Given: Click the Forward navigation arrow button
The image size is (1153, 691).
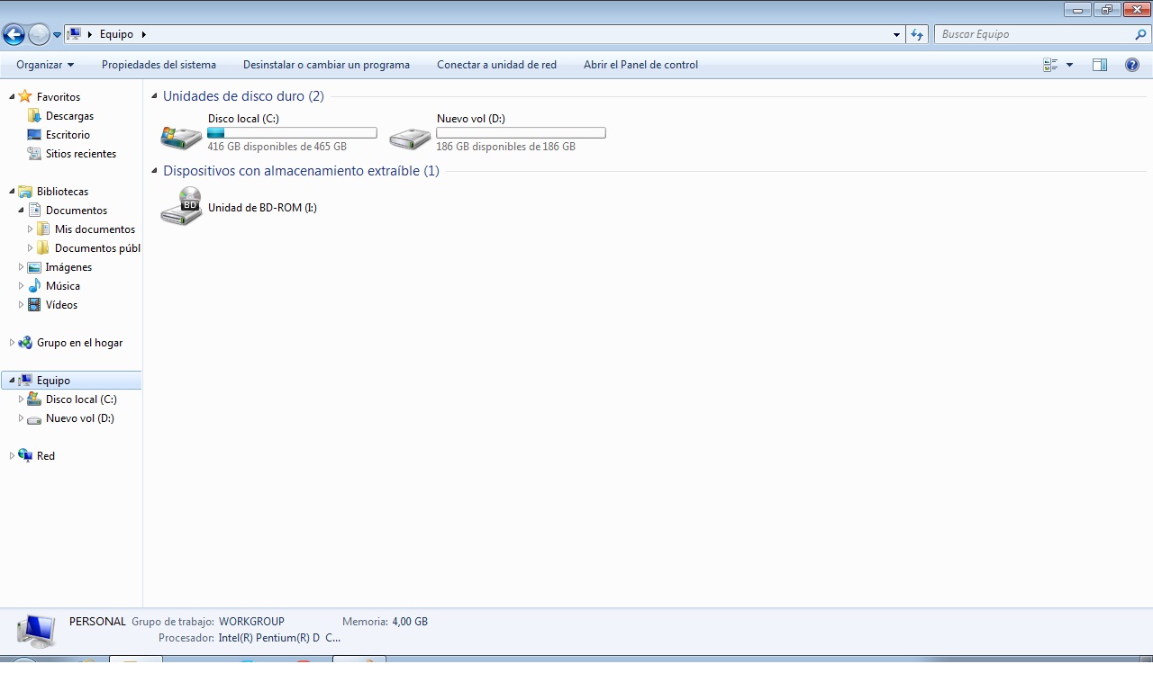Looking at the screenshot, I should pyautogui.click(x=39, y=35).
